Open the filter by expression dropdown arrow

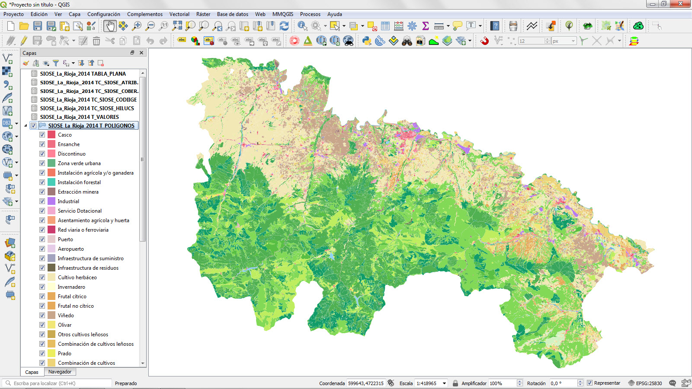73,63
